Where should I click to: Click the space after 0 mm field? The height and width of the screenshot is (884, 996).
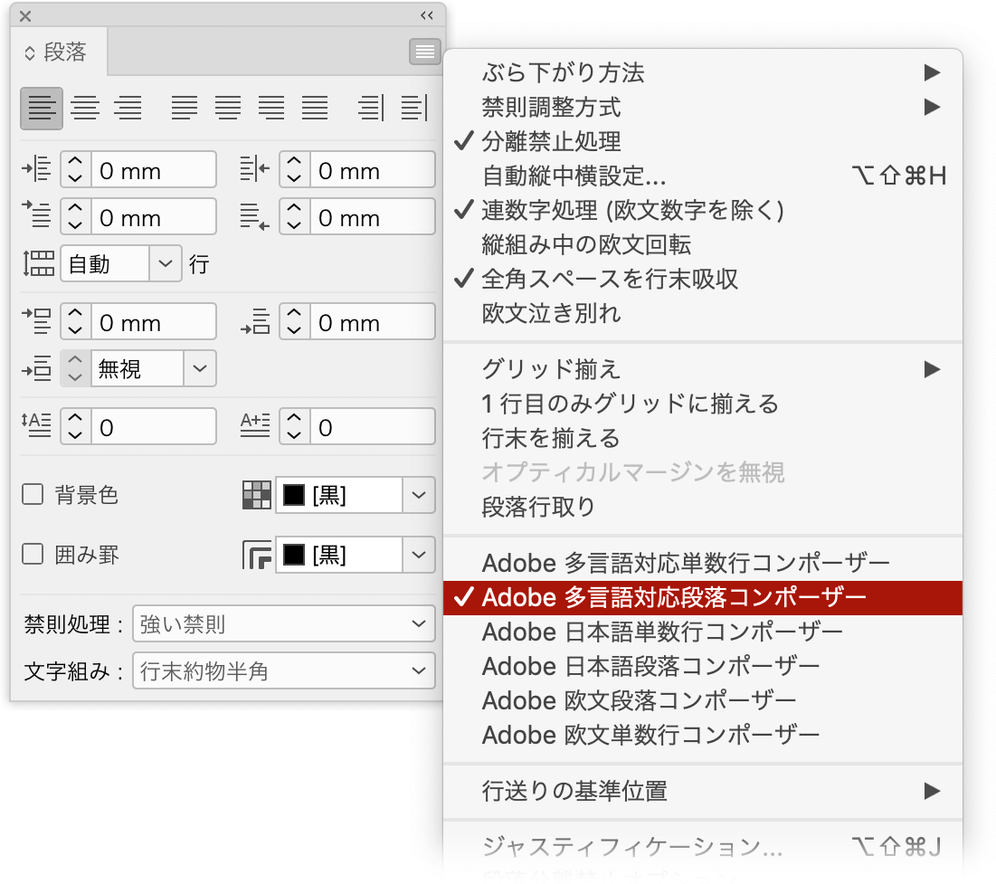point(372,321)
